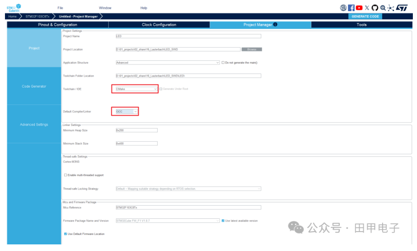Open the Advanced Settings side section
The height and width of the screenshot is (251, 417).
34,124
